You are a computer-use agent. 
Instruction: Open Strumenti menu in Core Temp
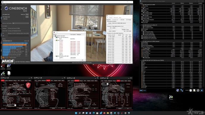(116, 17)
